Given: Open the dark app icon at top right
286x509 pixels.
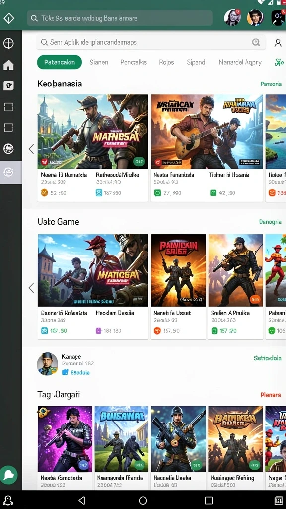Looking at the screenshot, I should [278, 18].
